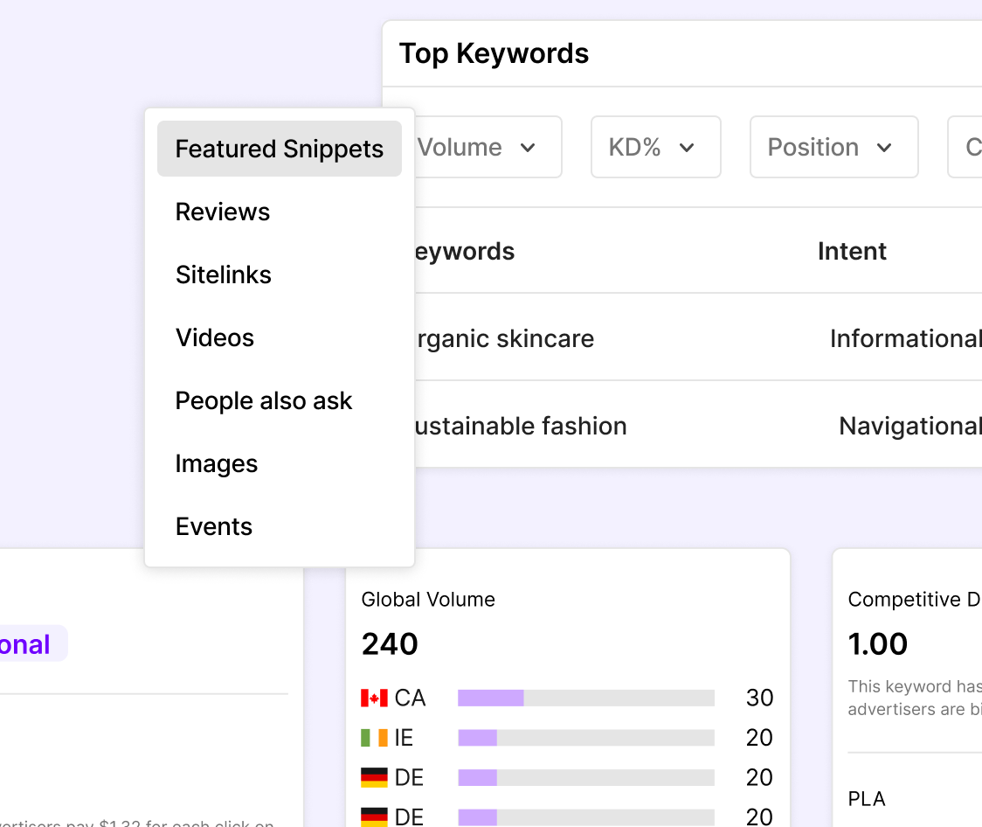Open the Volume filter dropdown

click(488, 147)
